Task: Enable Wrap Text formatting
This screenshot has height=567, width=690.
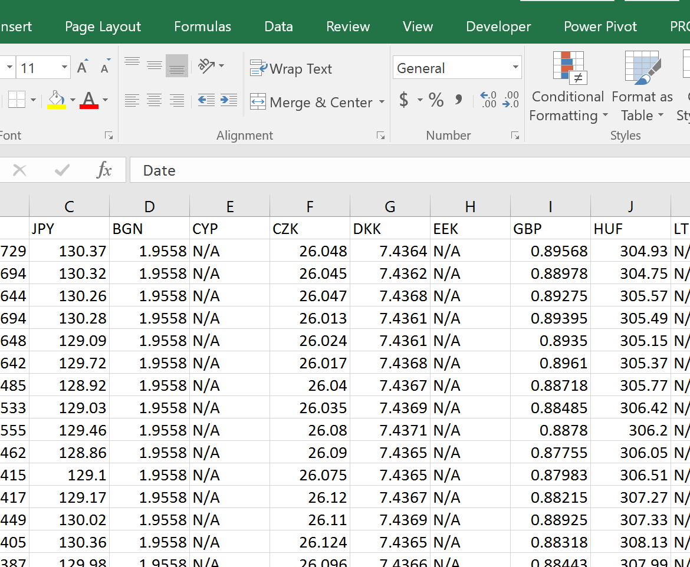Action: point(291,68)
